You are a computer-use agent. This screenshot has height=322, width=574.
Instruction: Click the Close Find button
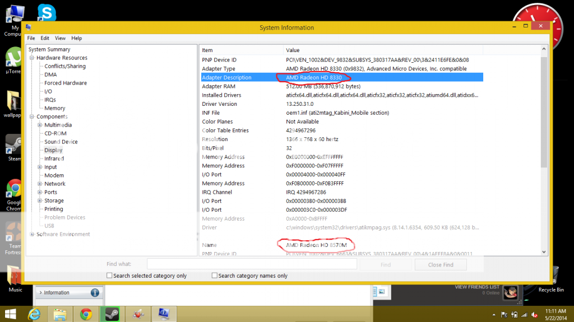point(441,264)
